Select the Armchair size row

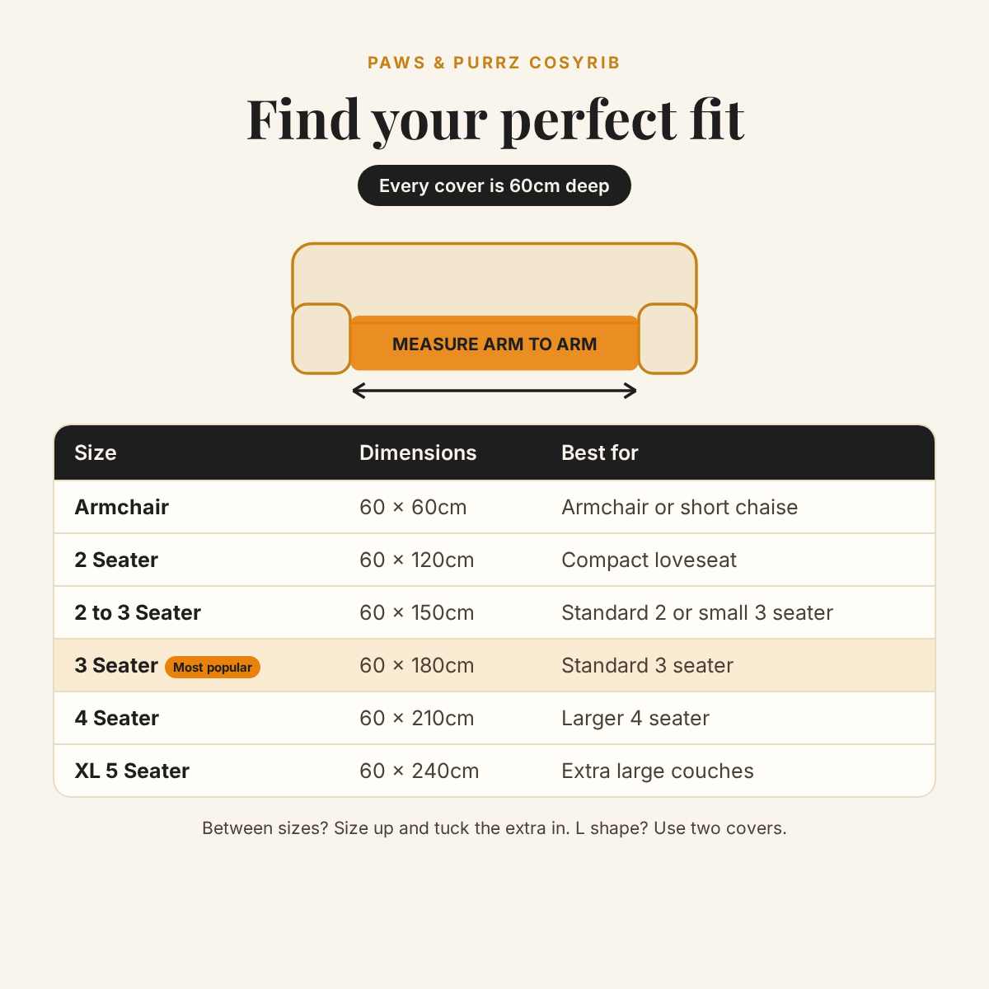(x=494, y=507)
